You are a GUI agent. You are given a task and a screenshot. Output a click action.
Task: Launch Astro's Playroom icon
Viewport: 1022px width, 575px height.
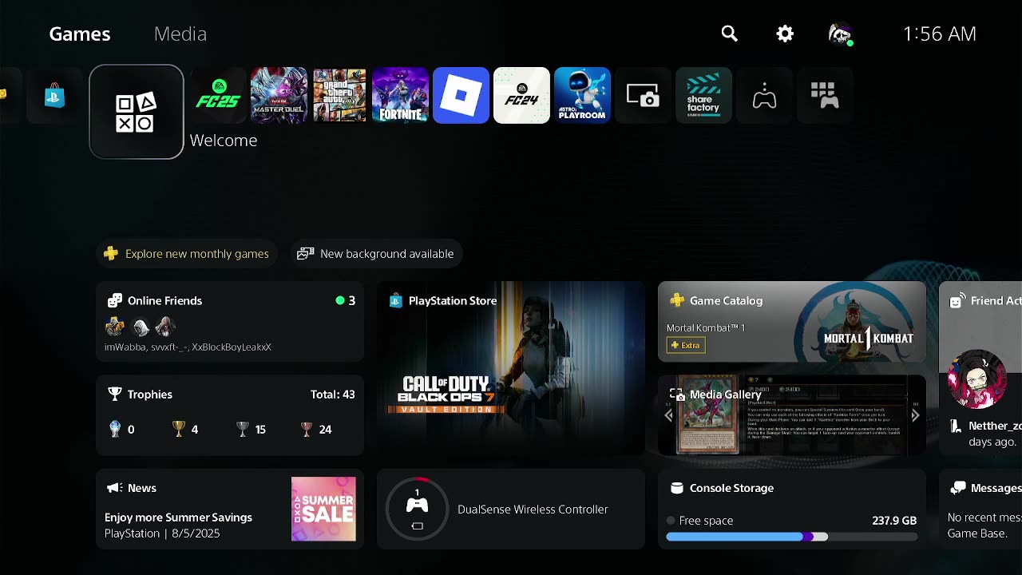[582, 96]
